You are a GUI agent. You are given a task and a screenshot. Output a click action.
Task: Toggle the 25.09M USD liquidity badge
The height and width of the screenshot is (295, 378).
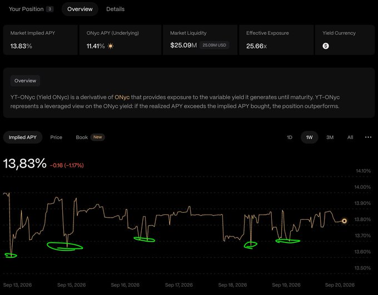click(215, 45)
